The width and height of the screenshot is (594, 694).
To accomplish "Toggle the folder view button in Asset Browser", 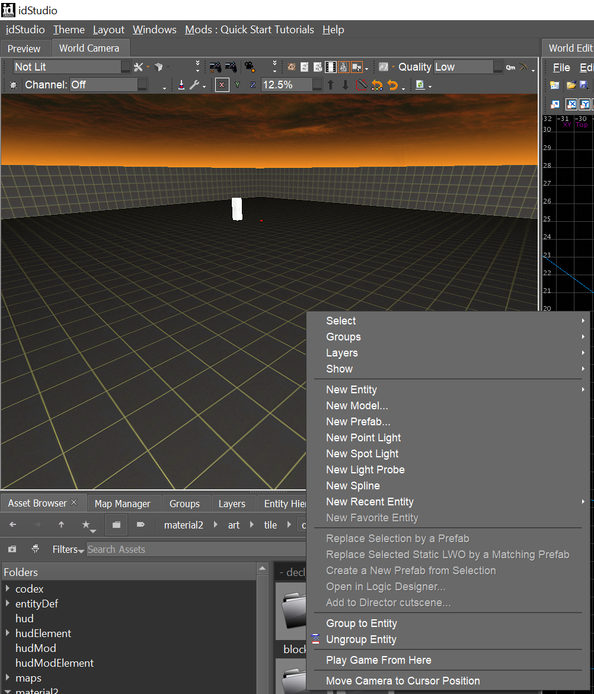I will click(116, 524).
